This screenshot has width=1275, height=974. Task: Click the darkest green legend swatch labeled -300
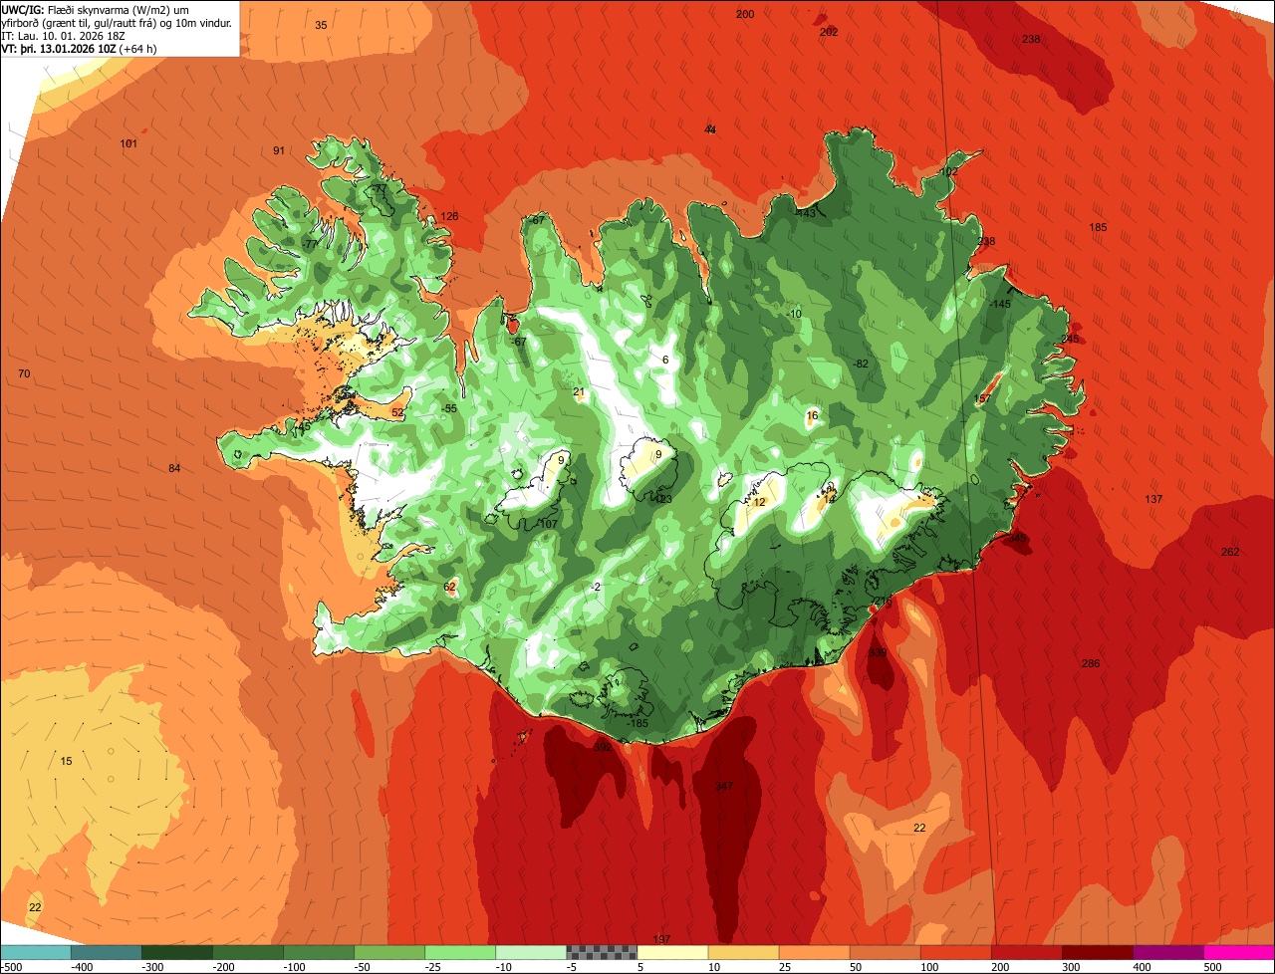[x=176, y=952]
